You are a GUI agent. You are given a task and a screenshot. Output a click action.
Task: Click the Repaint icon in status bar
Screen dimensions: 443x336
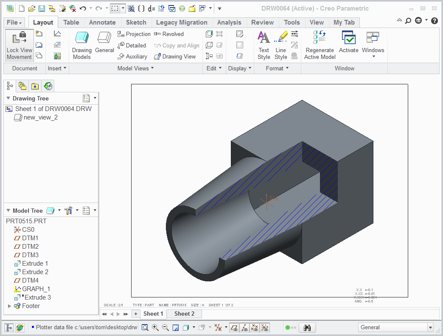pos(175,328)
